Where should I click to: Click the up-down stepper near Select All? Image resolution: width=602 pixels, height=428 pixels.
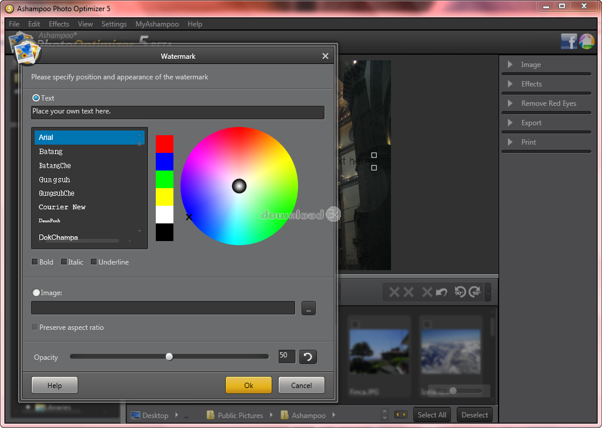pos(384,414)
